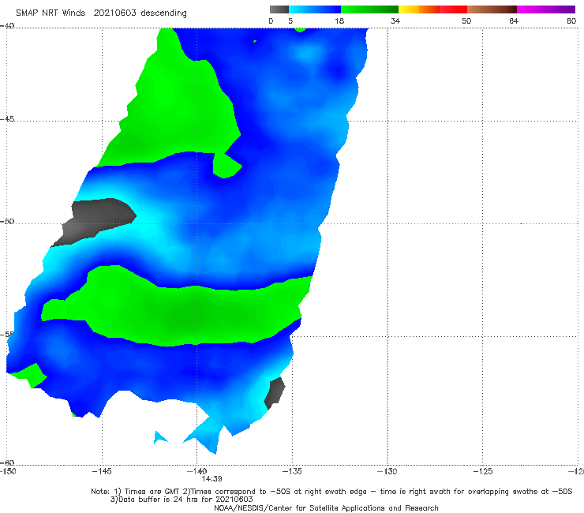Screen dimensions: 584x513
Task: Click the gray 0-5 segment of color bar
Action: pyautogui.click(x=279, y=9)
